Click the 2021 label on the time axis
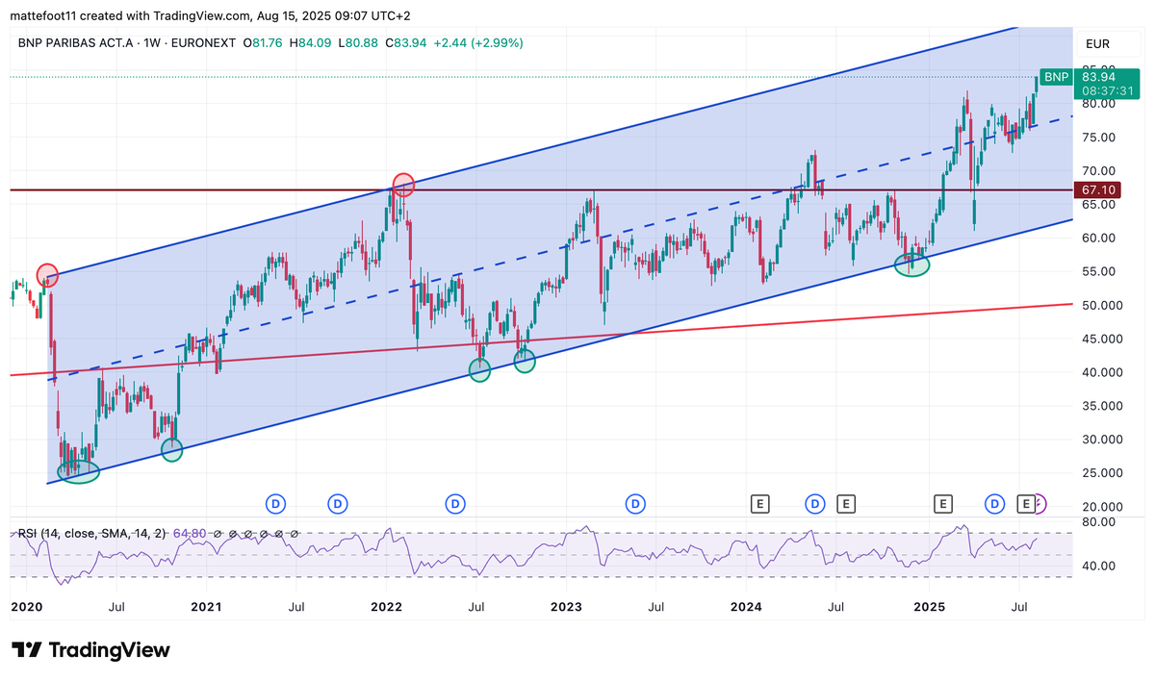The width and height of the screenshot is (1155, 680). (x=206, y=607)
